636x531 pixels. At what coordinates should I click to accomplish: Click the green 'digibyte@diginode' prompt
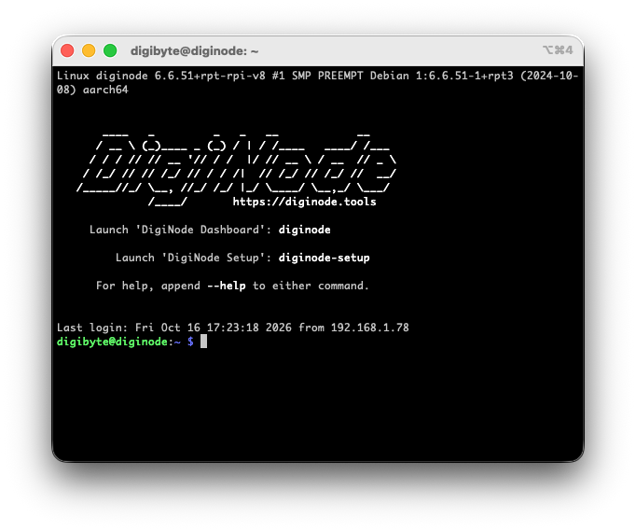112,342
